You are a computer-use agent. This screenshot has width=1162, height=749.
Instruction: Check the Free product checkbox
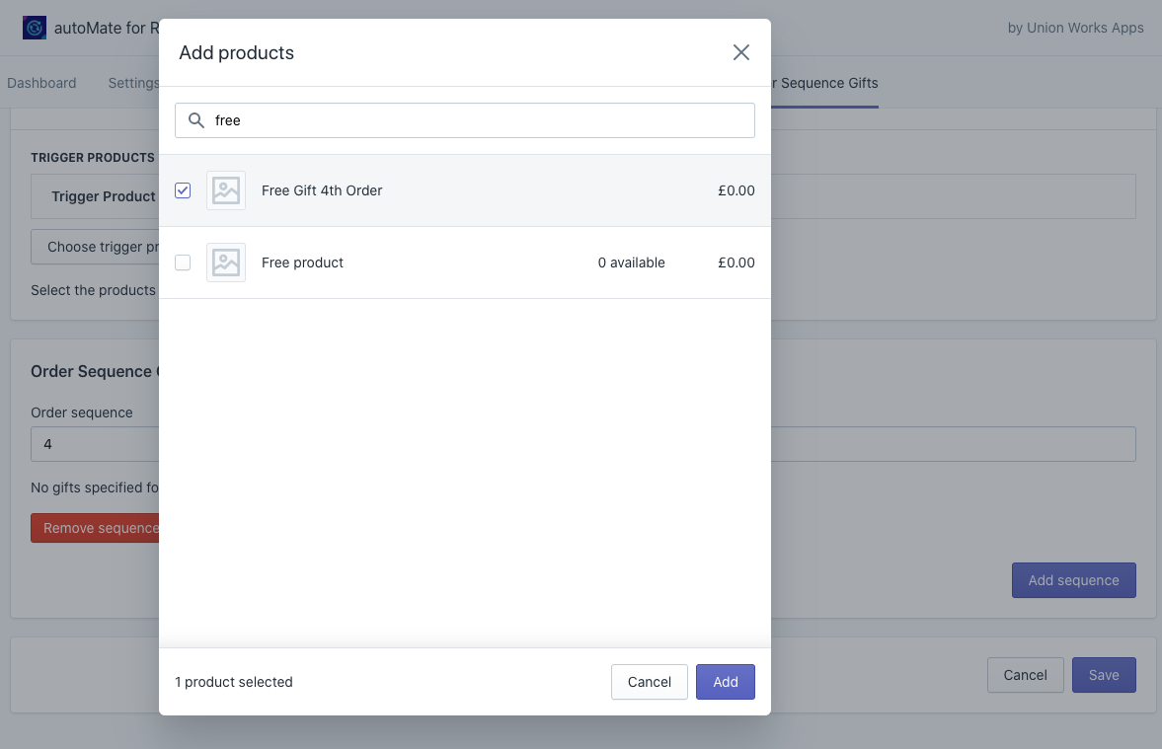click(183, 262)
